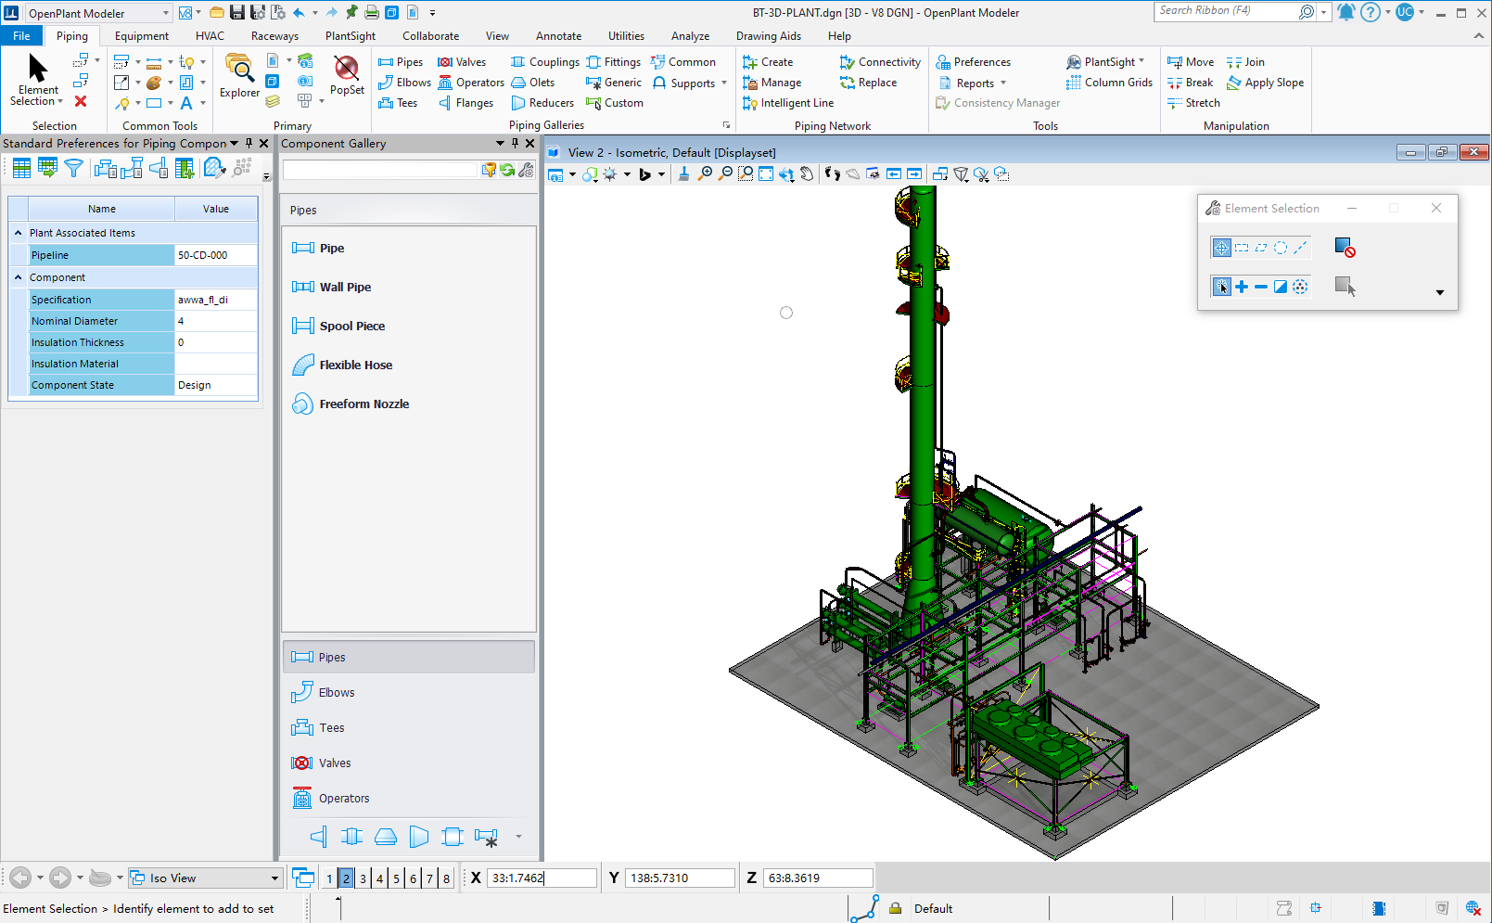The height and width of the screenshot is (923, 1492).
Task: Choose the Invert selection mode
Action: pos(1281,287)
